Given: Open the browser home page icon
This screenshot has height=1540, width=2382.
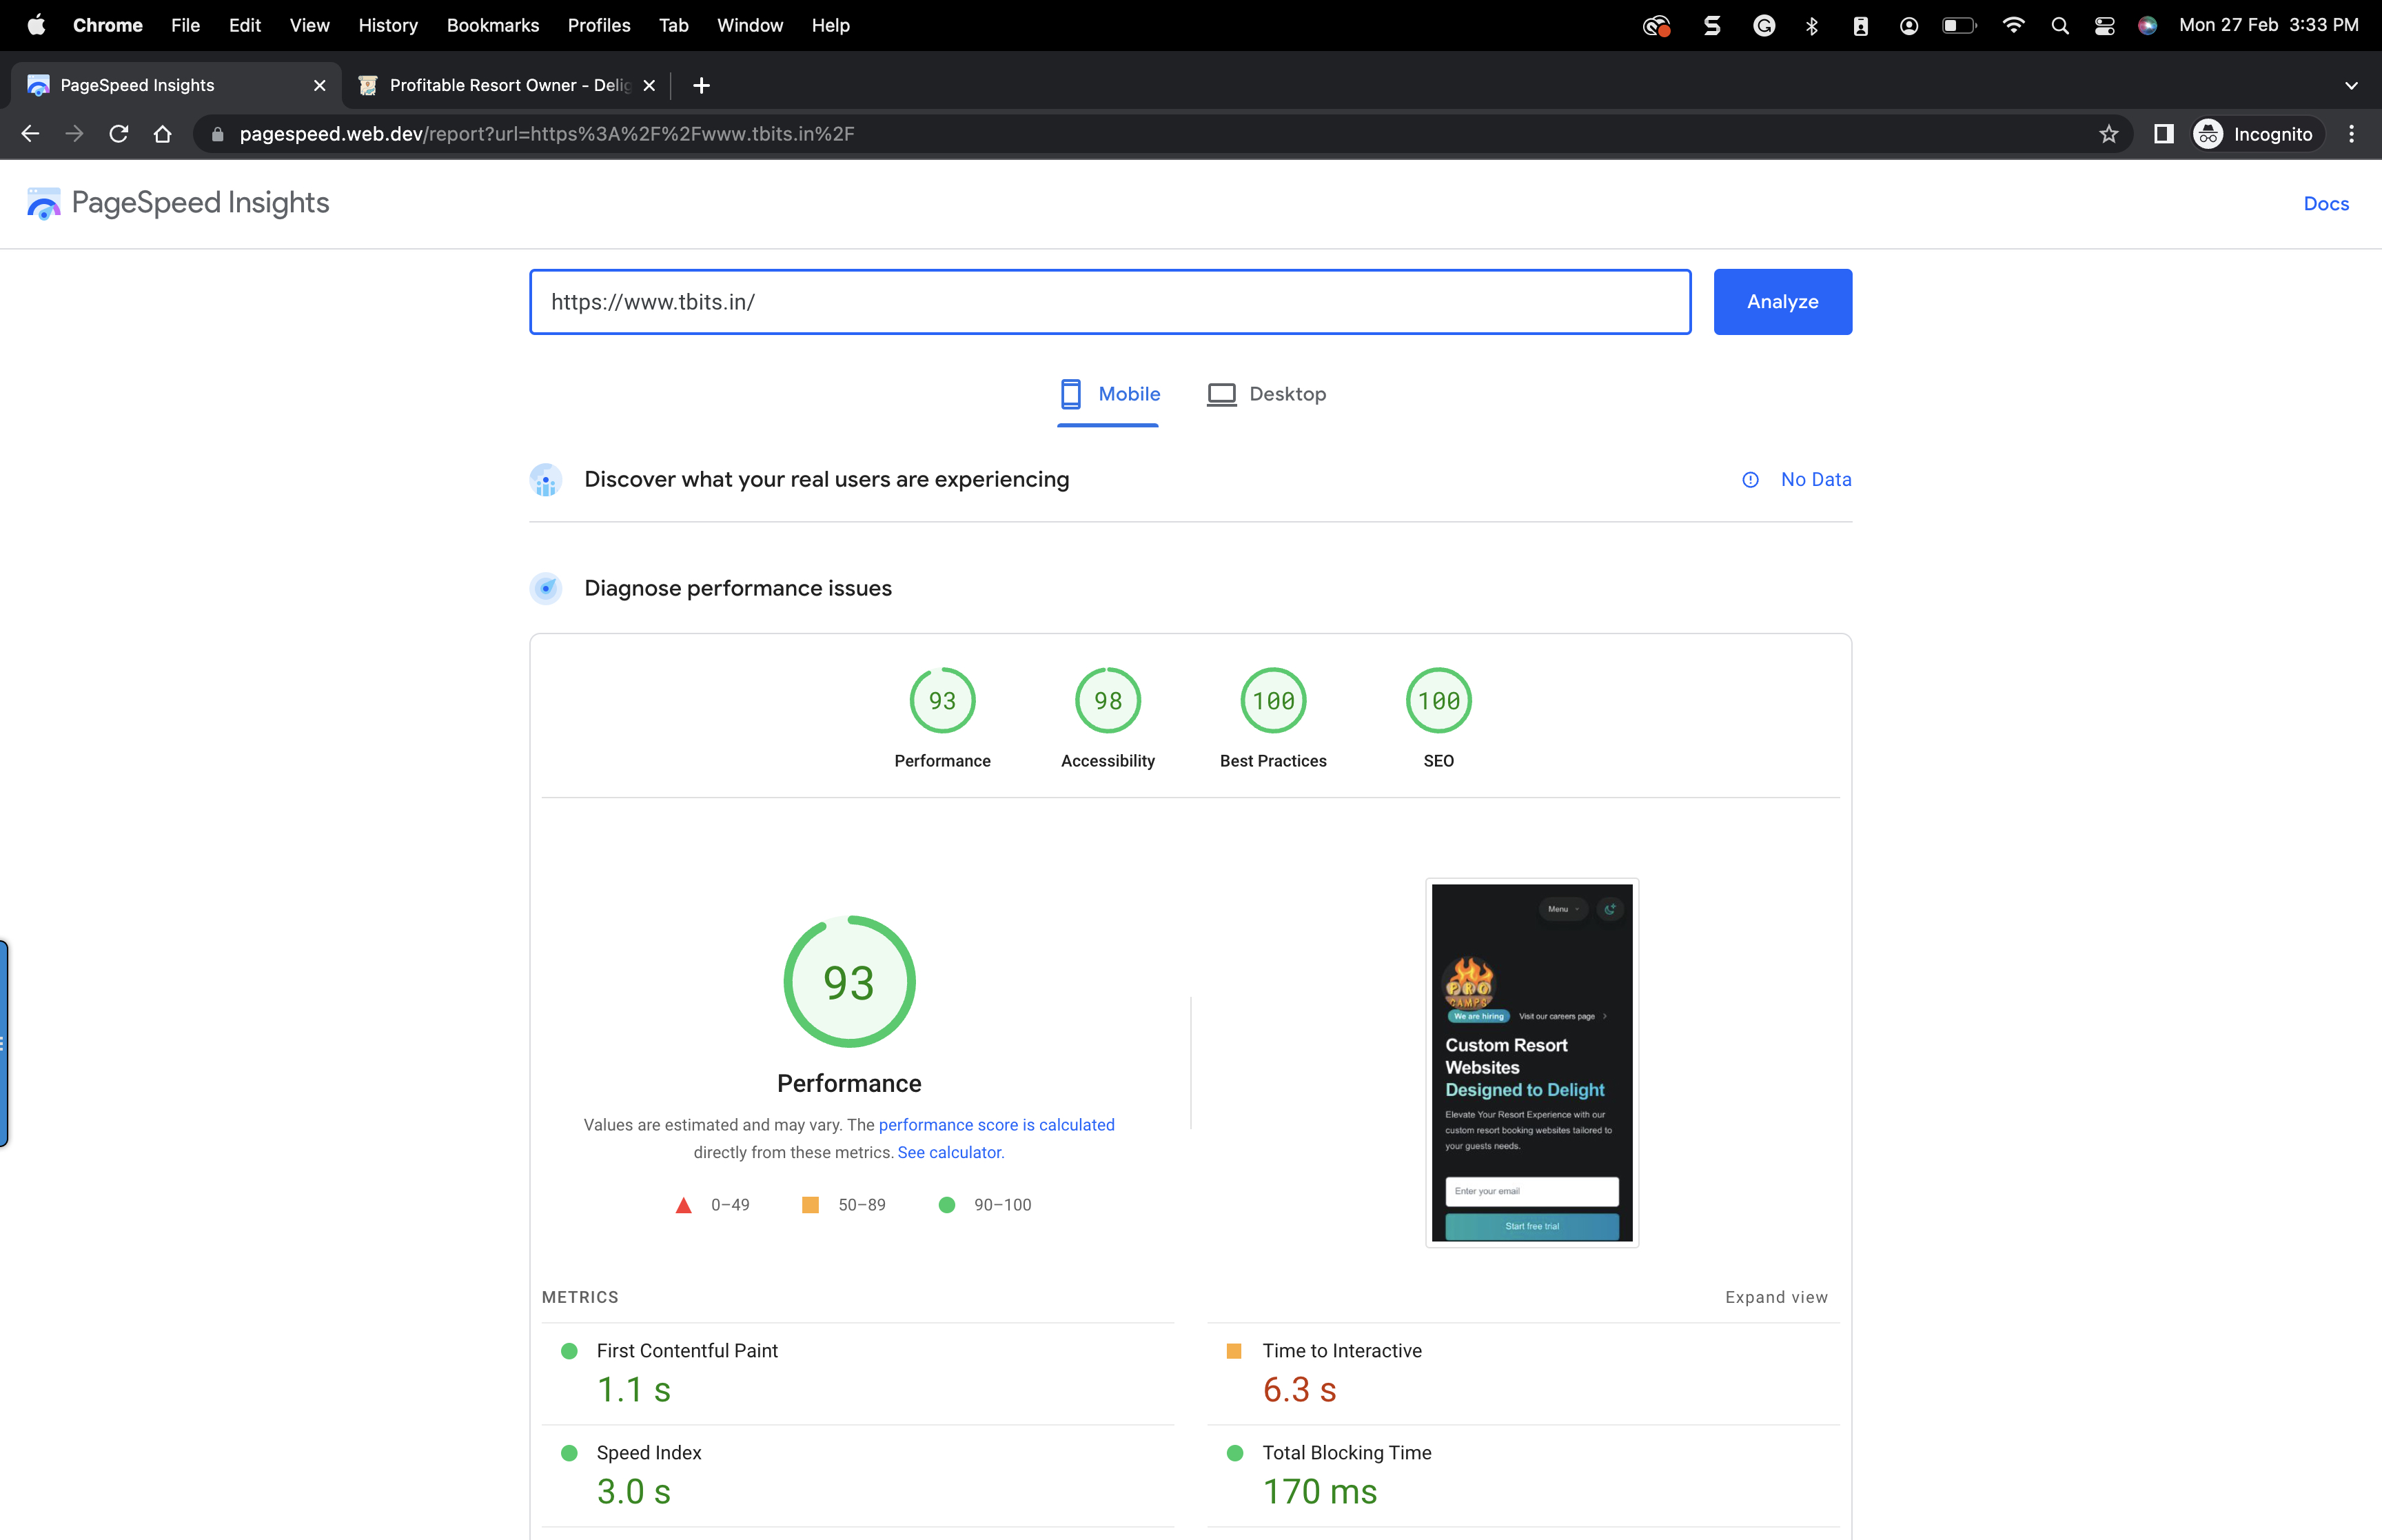Looking at the screenshot, I should (x=163, y=134).
